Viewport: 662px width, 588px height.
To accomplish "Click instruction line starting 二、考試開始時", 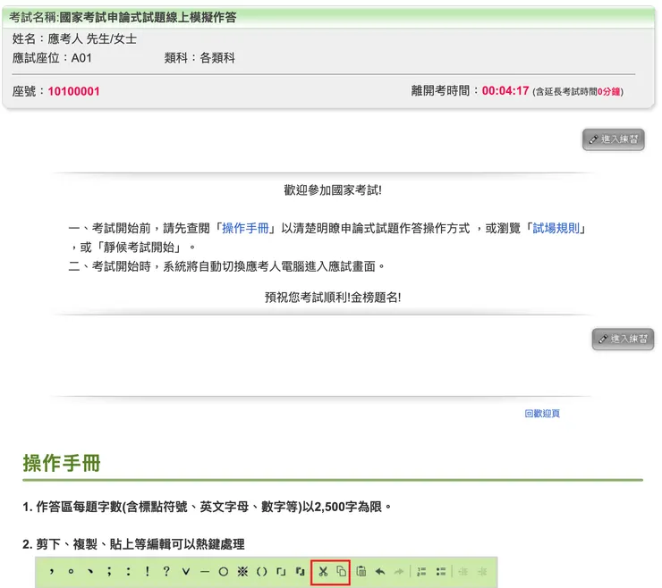I will point(226,266).
